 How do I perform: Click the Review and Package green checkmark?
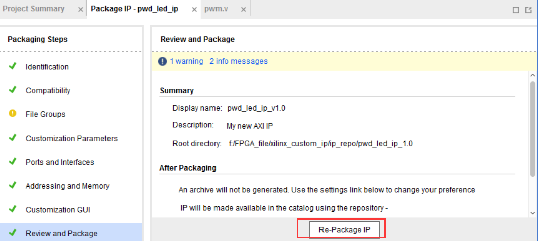[13, 233]
